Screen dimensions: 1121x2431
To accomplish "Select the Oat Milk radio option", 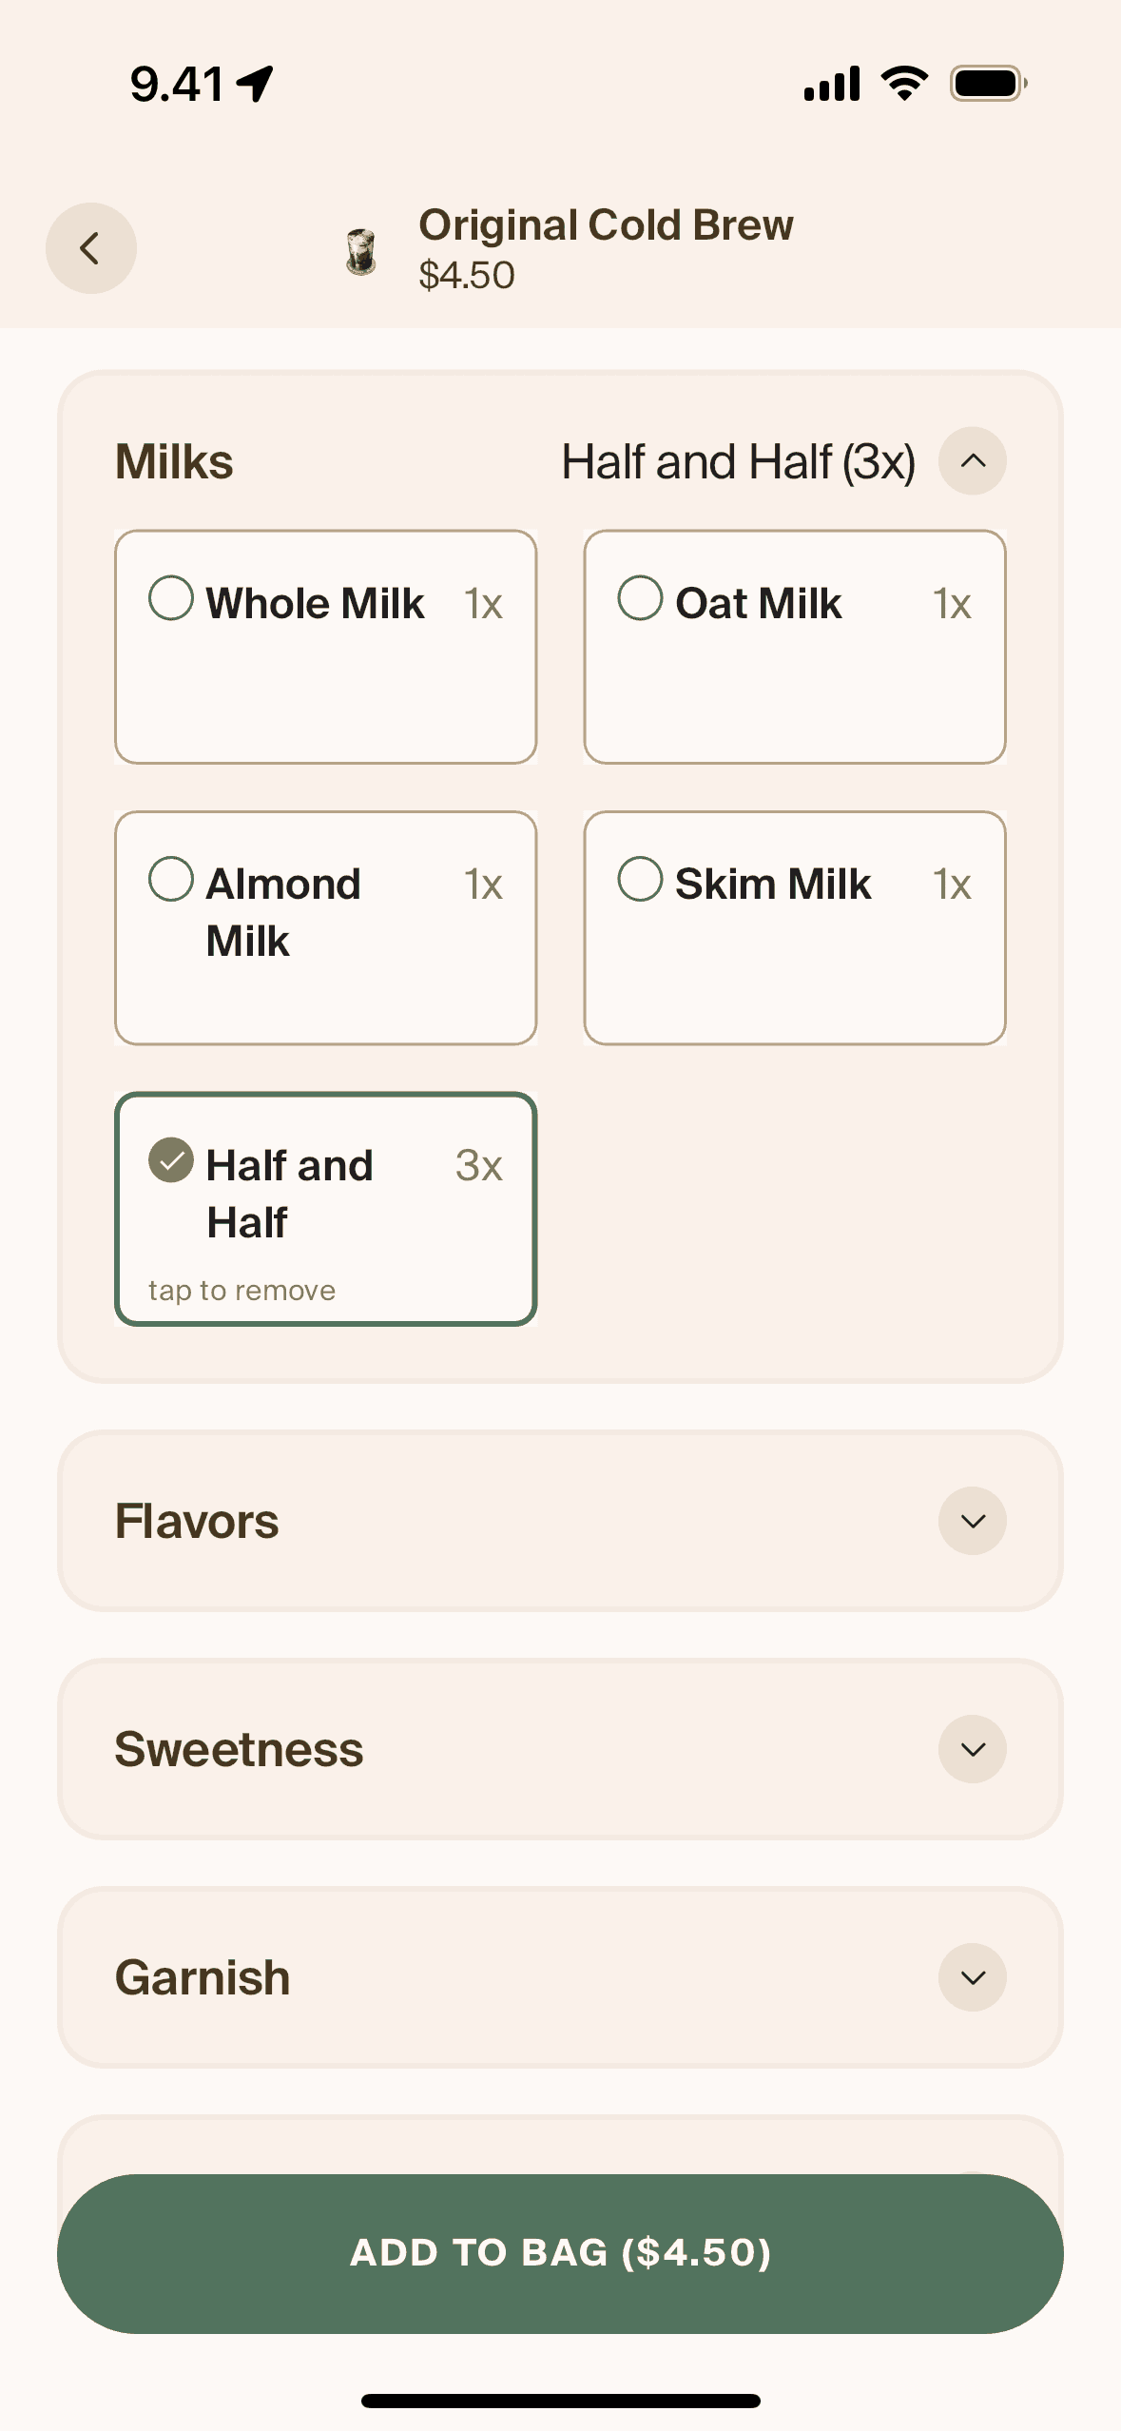I will pos(640,599).
